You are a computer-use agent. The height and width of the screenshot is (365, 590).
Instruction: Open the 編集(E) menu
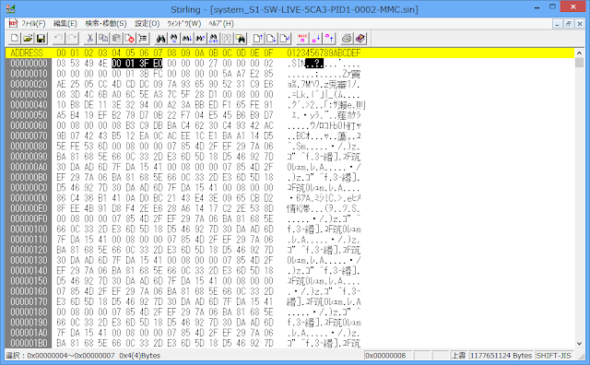[65, 24]
